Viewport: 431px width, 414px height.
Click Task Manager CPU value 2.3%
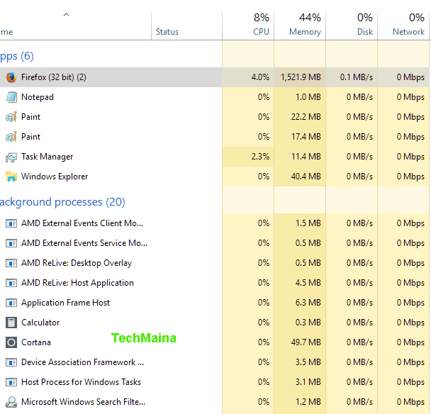pyautogui.click(x=260, y=157)
